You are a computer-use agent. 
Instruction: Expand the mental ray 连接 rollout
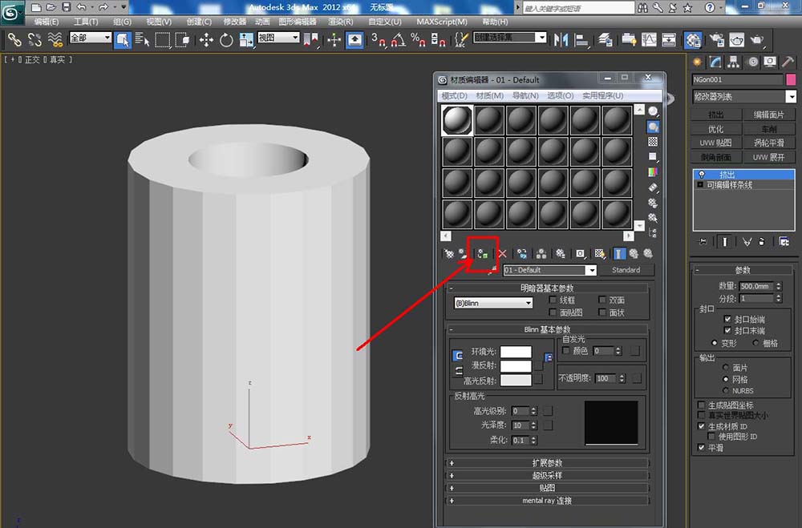[x=547, y=501]
